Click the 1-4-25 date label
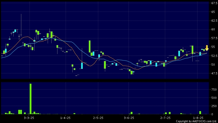This screenshot has width=218, height=123. click(x=65, y=118)
